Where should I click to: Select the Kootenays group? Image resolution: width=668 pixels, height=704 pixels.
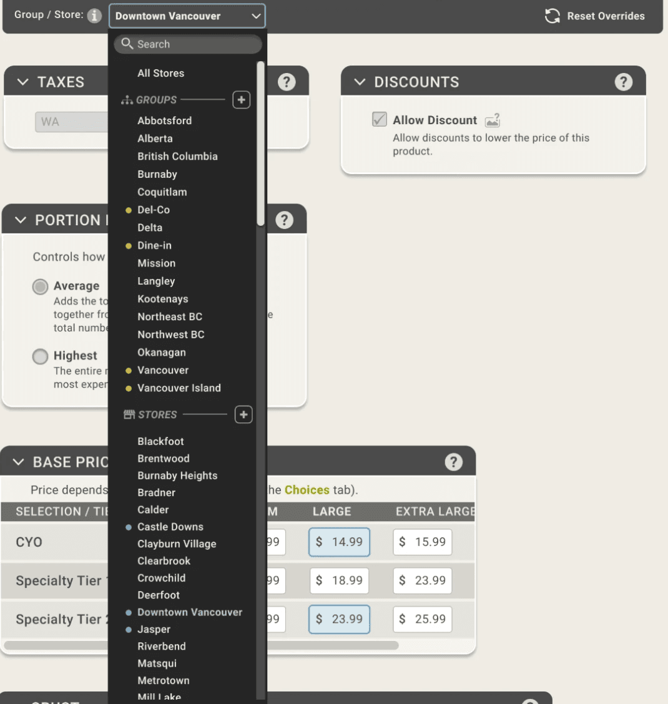[x=162, y=299]
